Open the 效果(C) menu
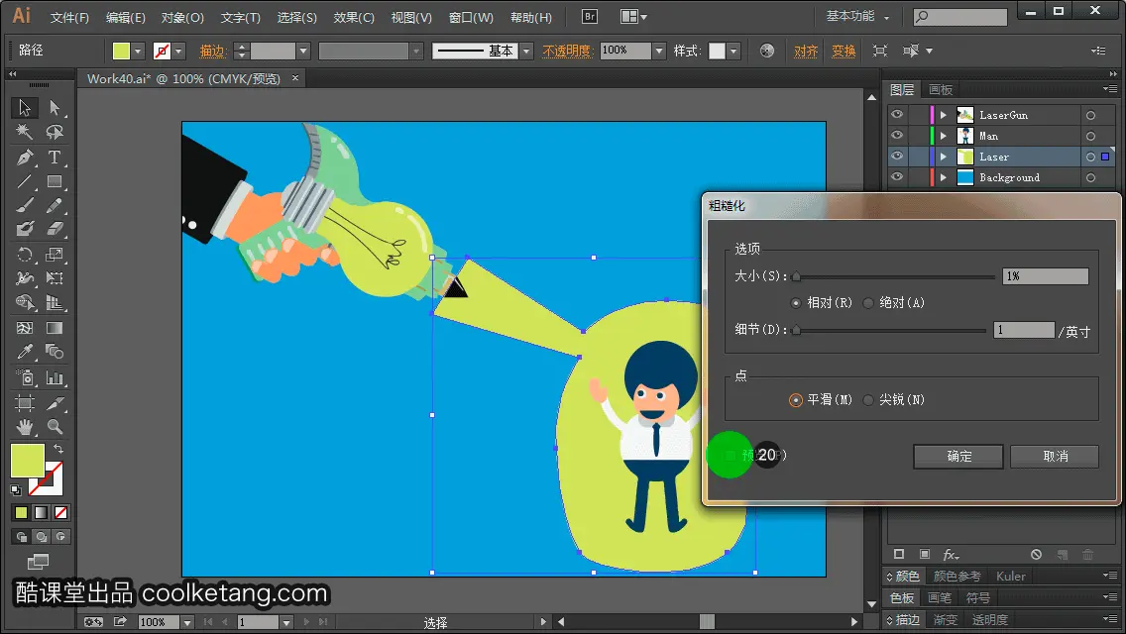Viewport: 1126px width, 634px height. (x=354, y=17)
